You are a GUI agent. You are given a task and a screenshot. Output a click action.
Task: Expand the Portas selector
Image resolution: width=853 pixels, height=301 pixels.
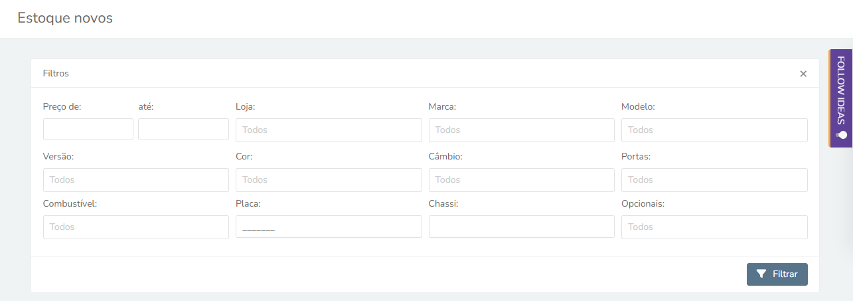pos(714,180)
